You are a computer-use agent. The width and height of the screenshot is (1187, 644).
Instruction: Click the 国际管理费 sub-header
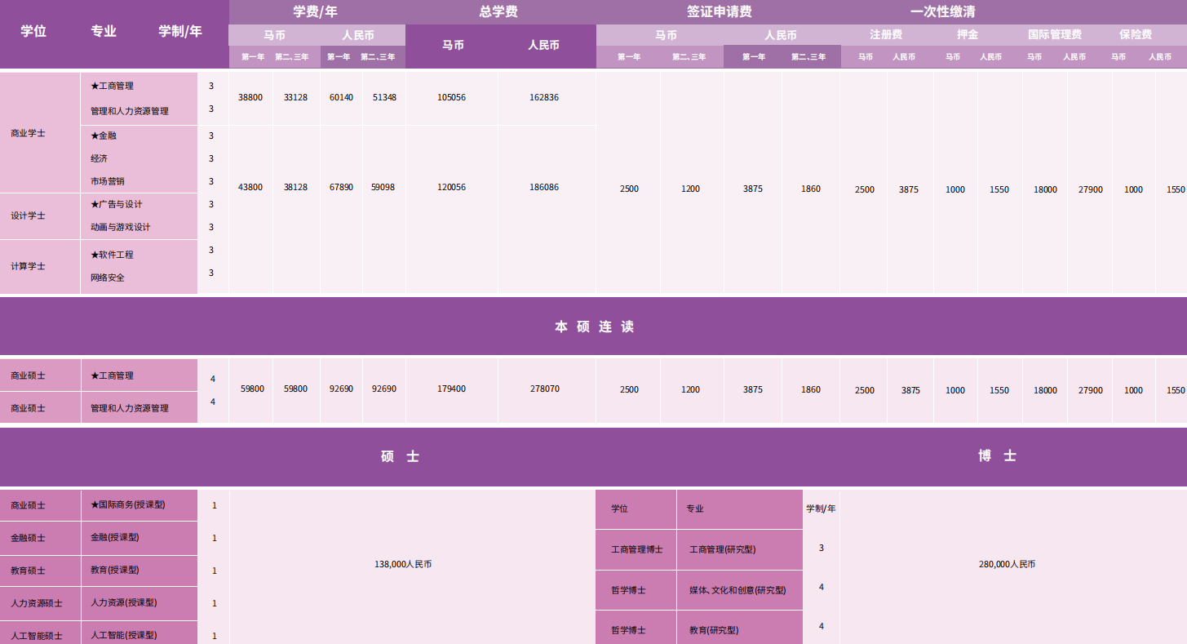[x=1054, y=35]
